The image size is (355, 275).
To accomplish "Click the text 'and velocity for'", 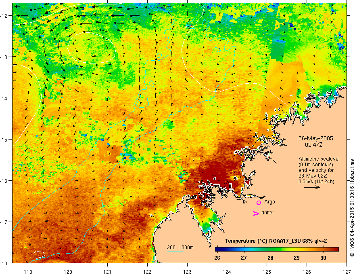I will tap(316, 170).
